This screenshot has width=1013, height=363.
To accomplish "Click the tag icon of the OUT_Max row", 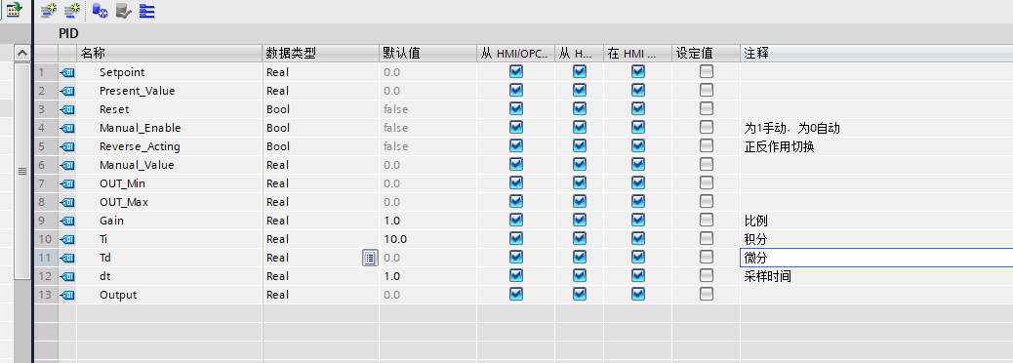I will (x=67, y=202).
